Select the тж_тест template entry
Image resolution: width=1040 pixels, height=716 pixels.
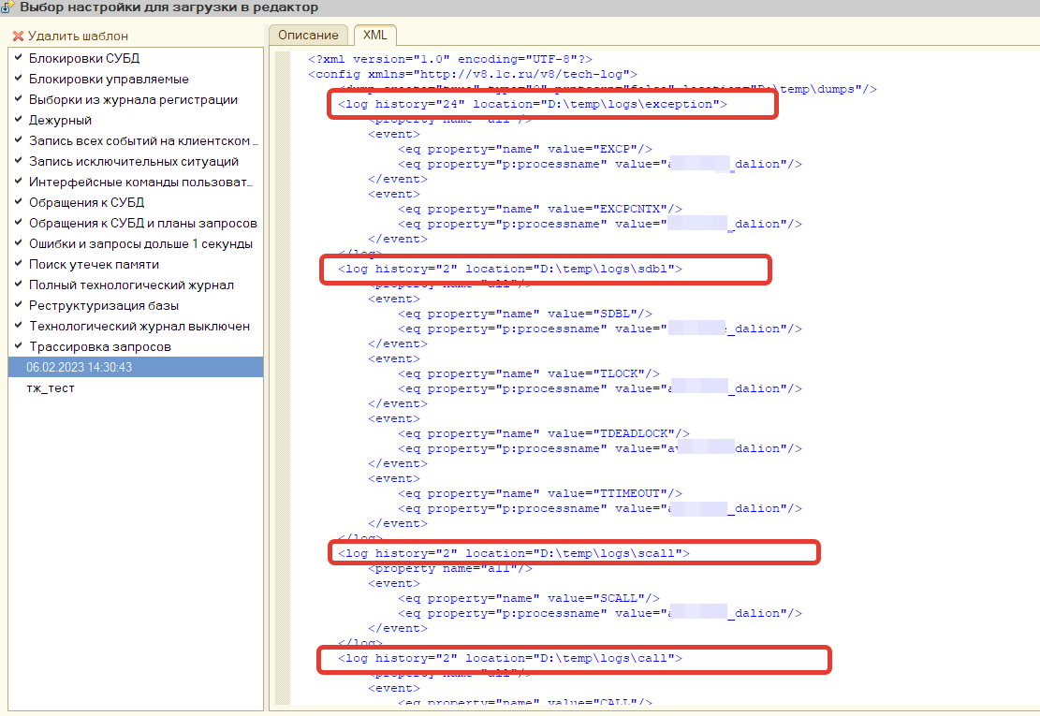(x=51, y=387)
